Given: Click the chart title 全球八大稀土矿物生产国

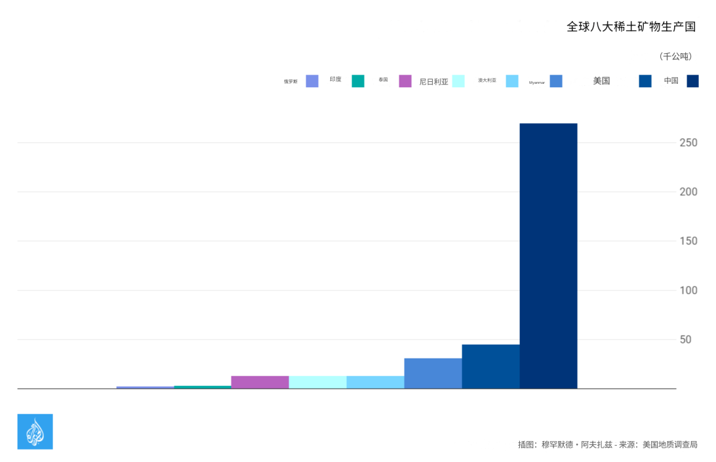Looking at the screenshot, I should click(631, 27).
